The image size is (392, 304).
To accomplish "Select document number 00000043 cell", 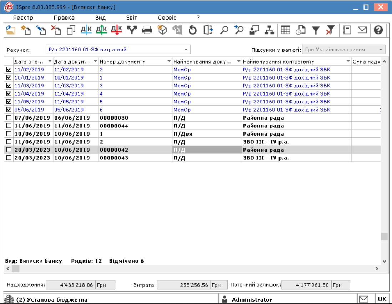I will coord(135,158).
